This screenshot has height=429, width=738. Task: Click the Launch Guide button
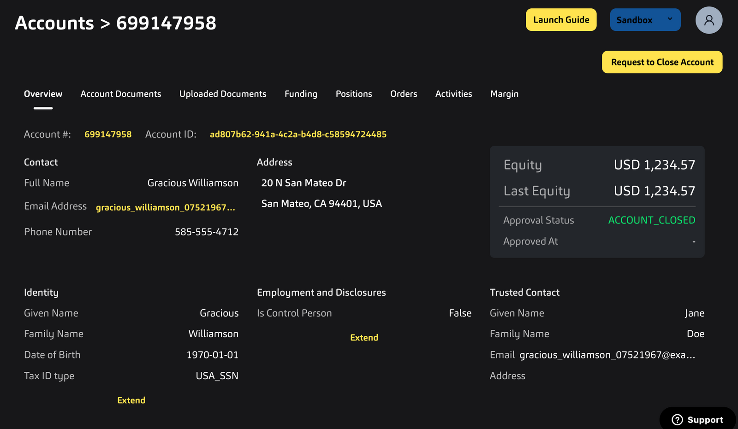pos(561,20)
